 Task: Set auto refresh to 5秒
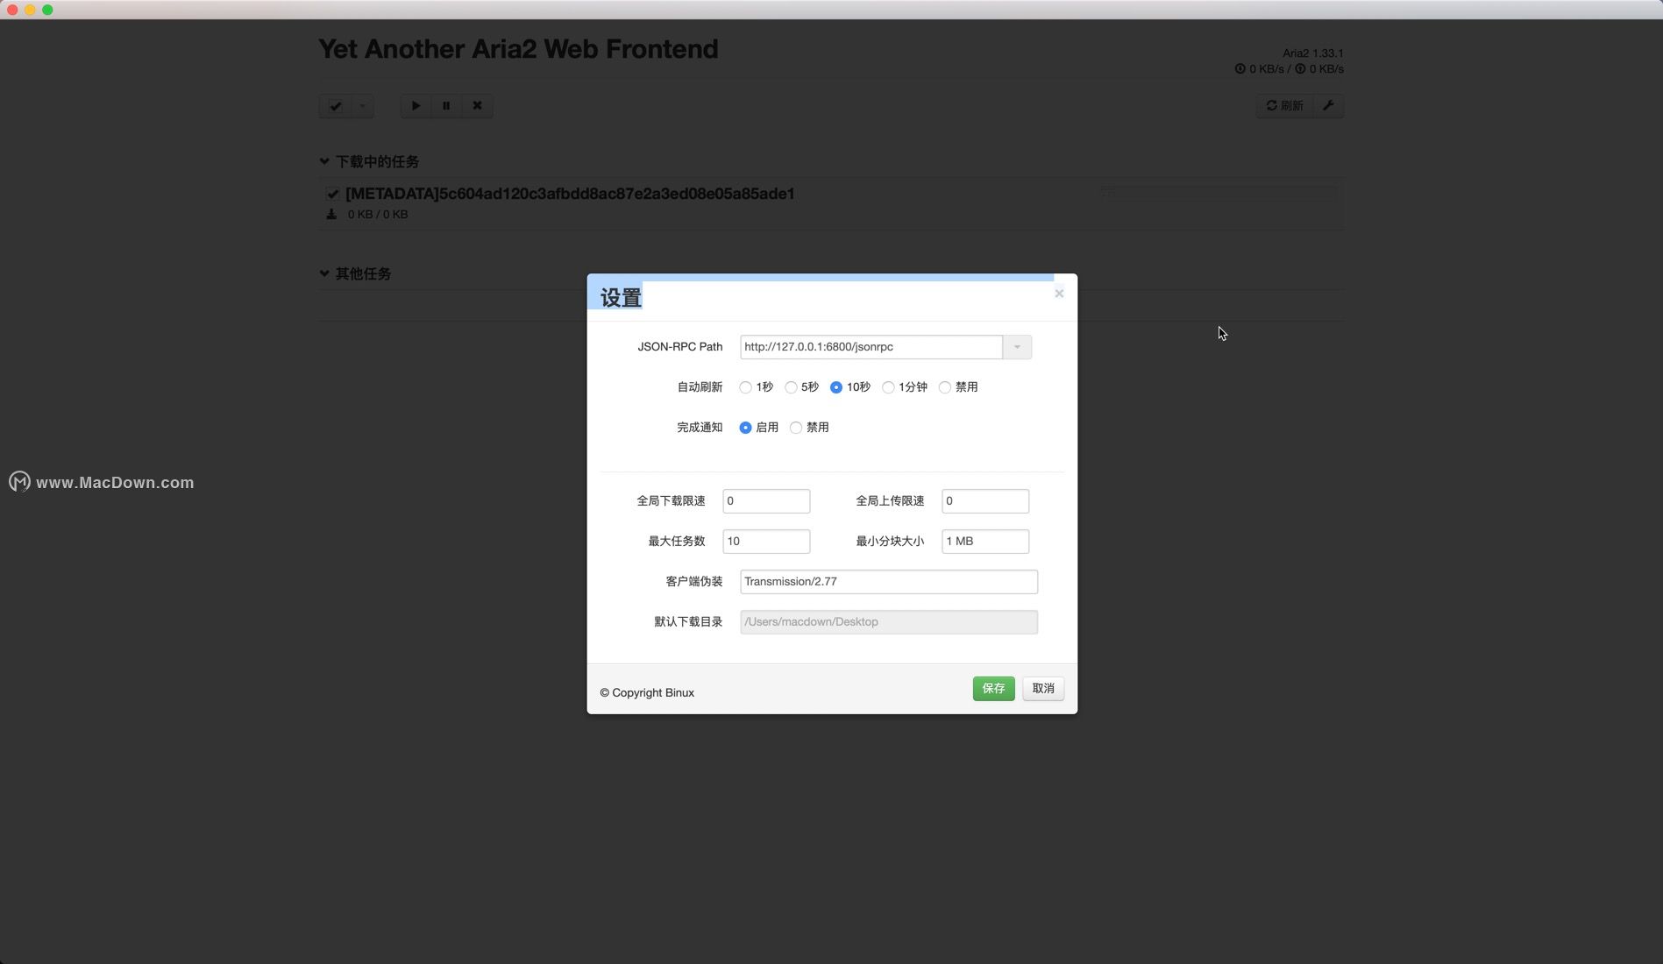click(x=792, y=387)
